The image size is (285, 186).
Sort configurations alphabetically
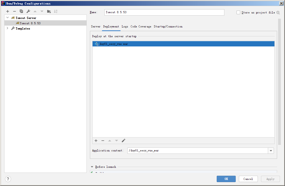[x=56, y=11]
